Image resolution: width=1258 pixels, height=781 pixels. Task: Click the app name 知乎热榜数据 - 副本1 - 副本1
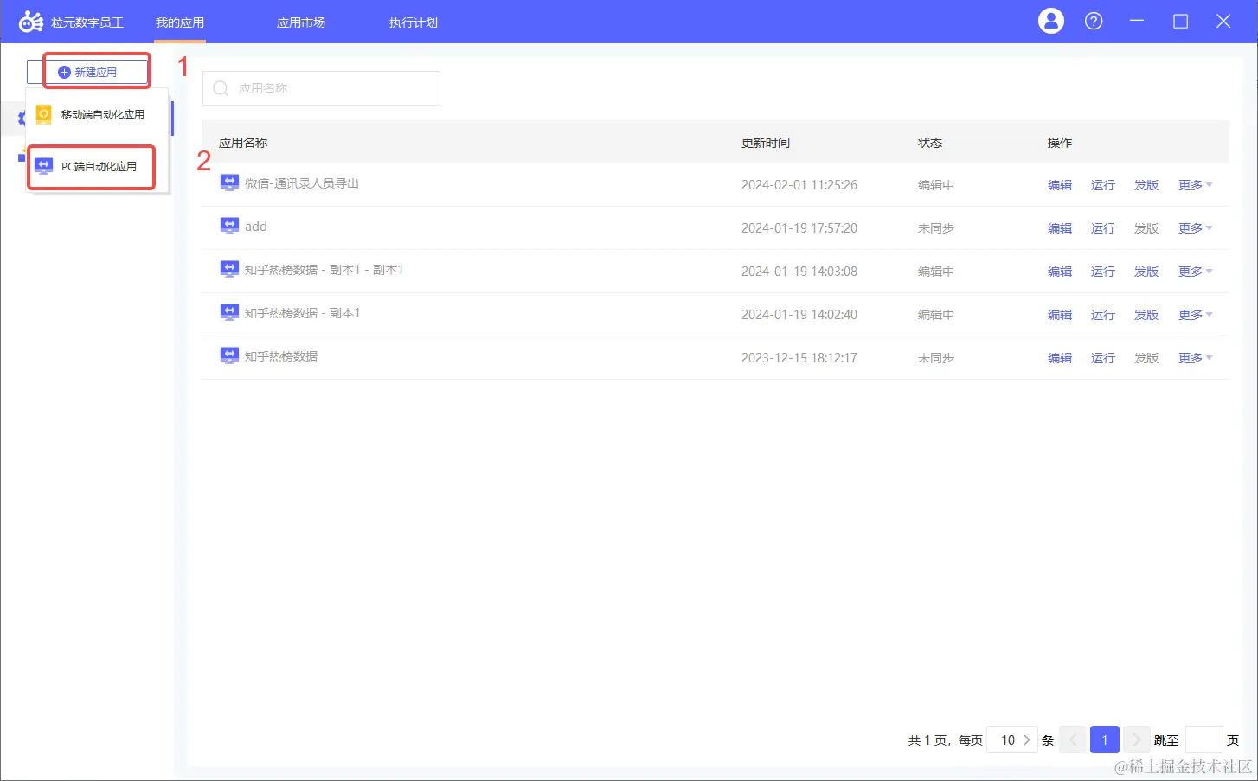point(324,270)
